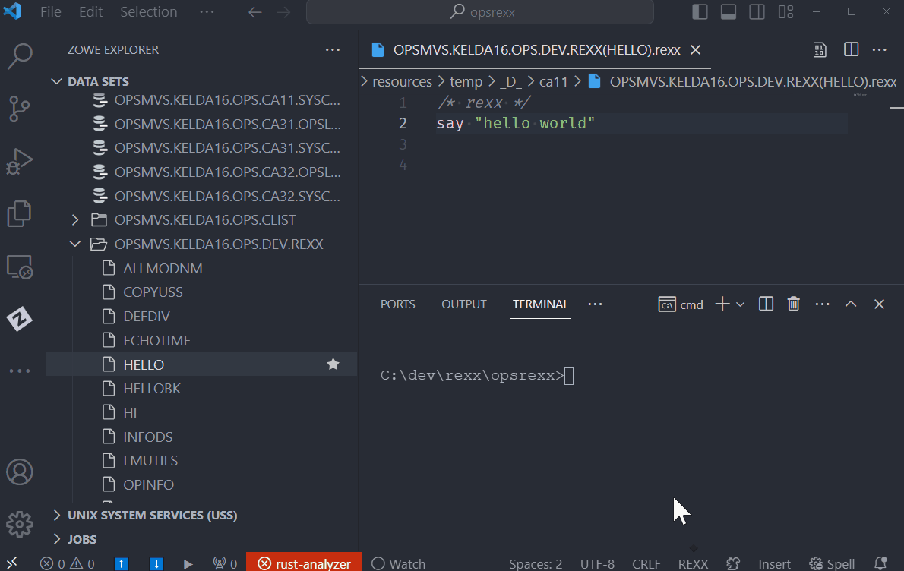The image size is (904, 571).
Task: Toggle Insert mode in the status bar
Action: pyautogui.click(x=774, y=563)
